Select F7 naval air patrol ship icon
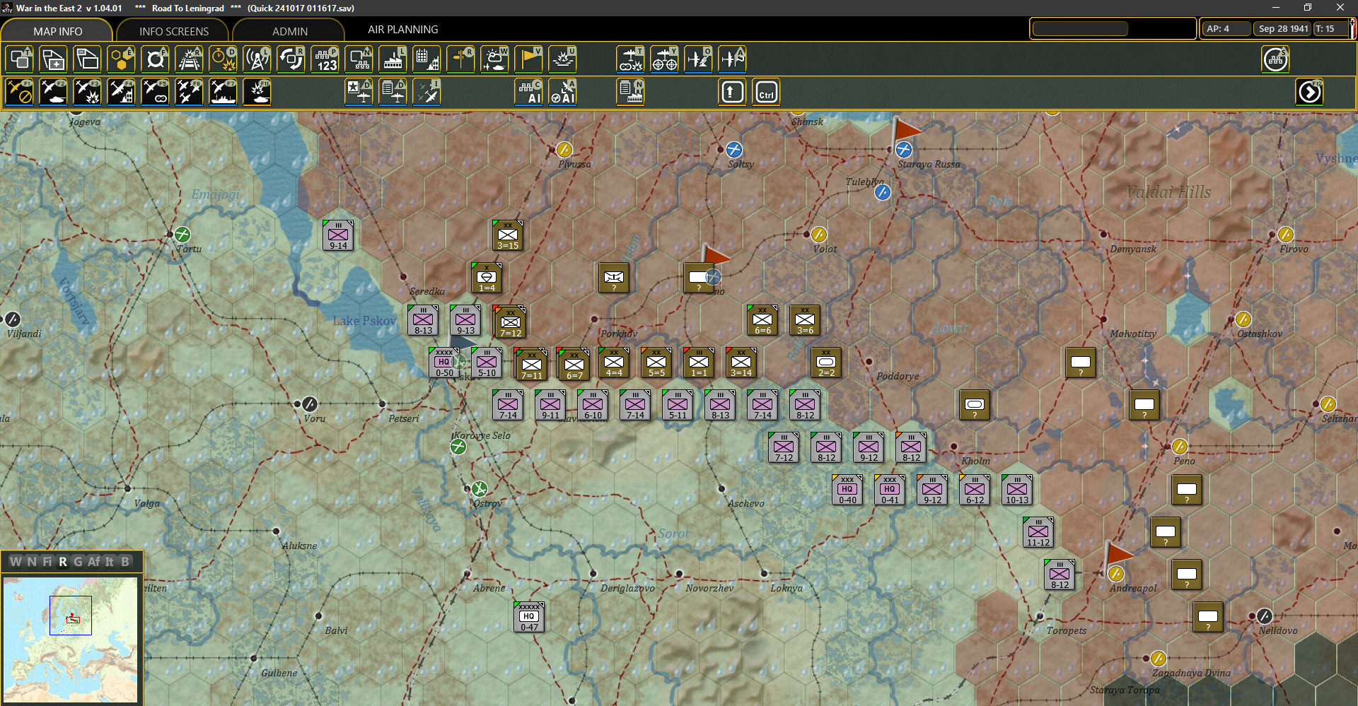This screenshot has height=706, width=1358. point(224,92)
